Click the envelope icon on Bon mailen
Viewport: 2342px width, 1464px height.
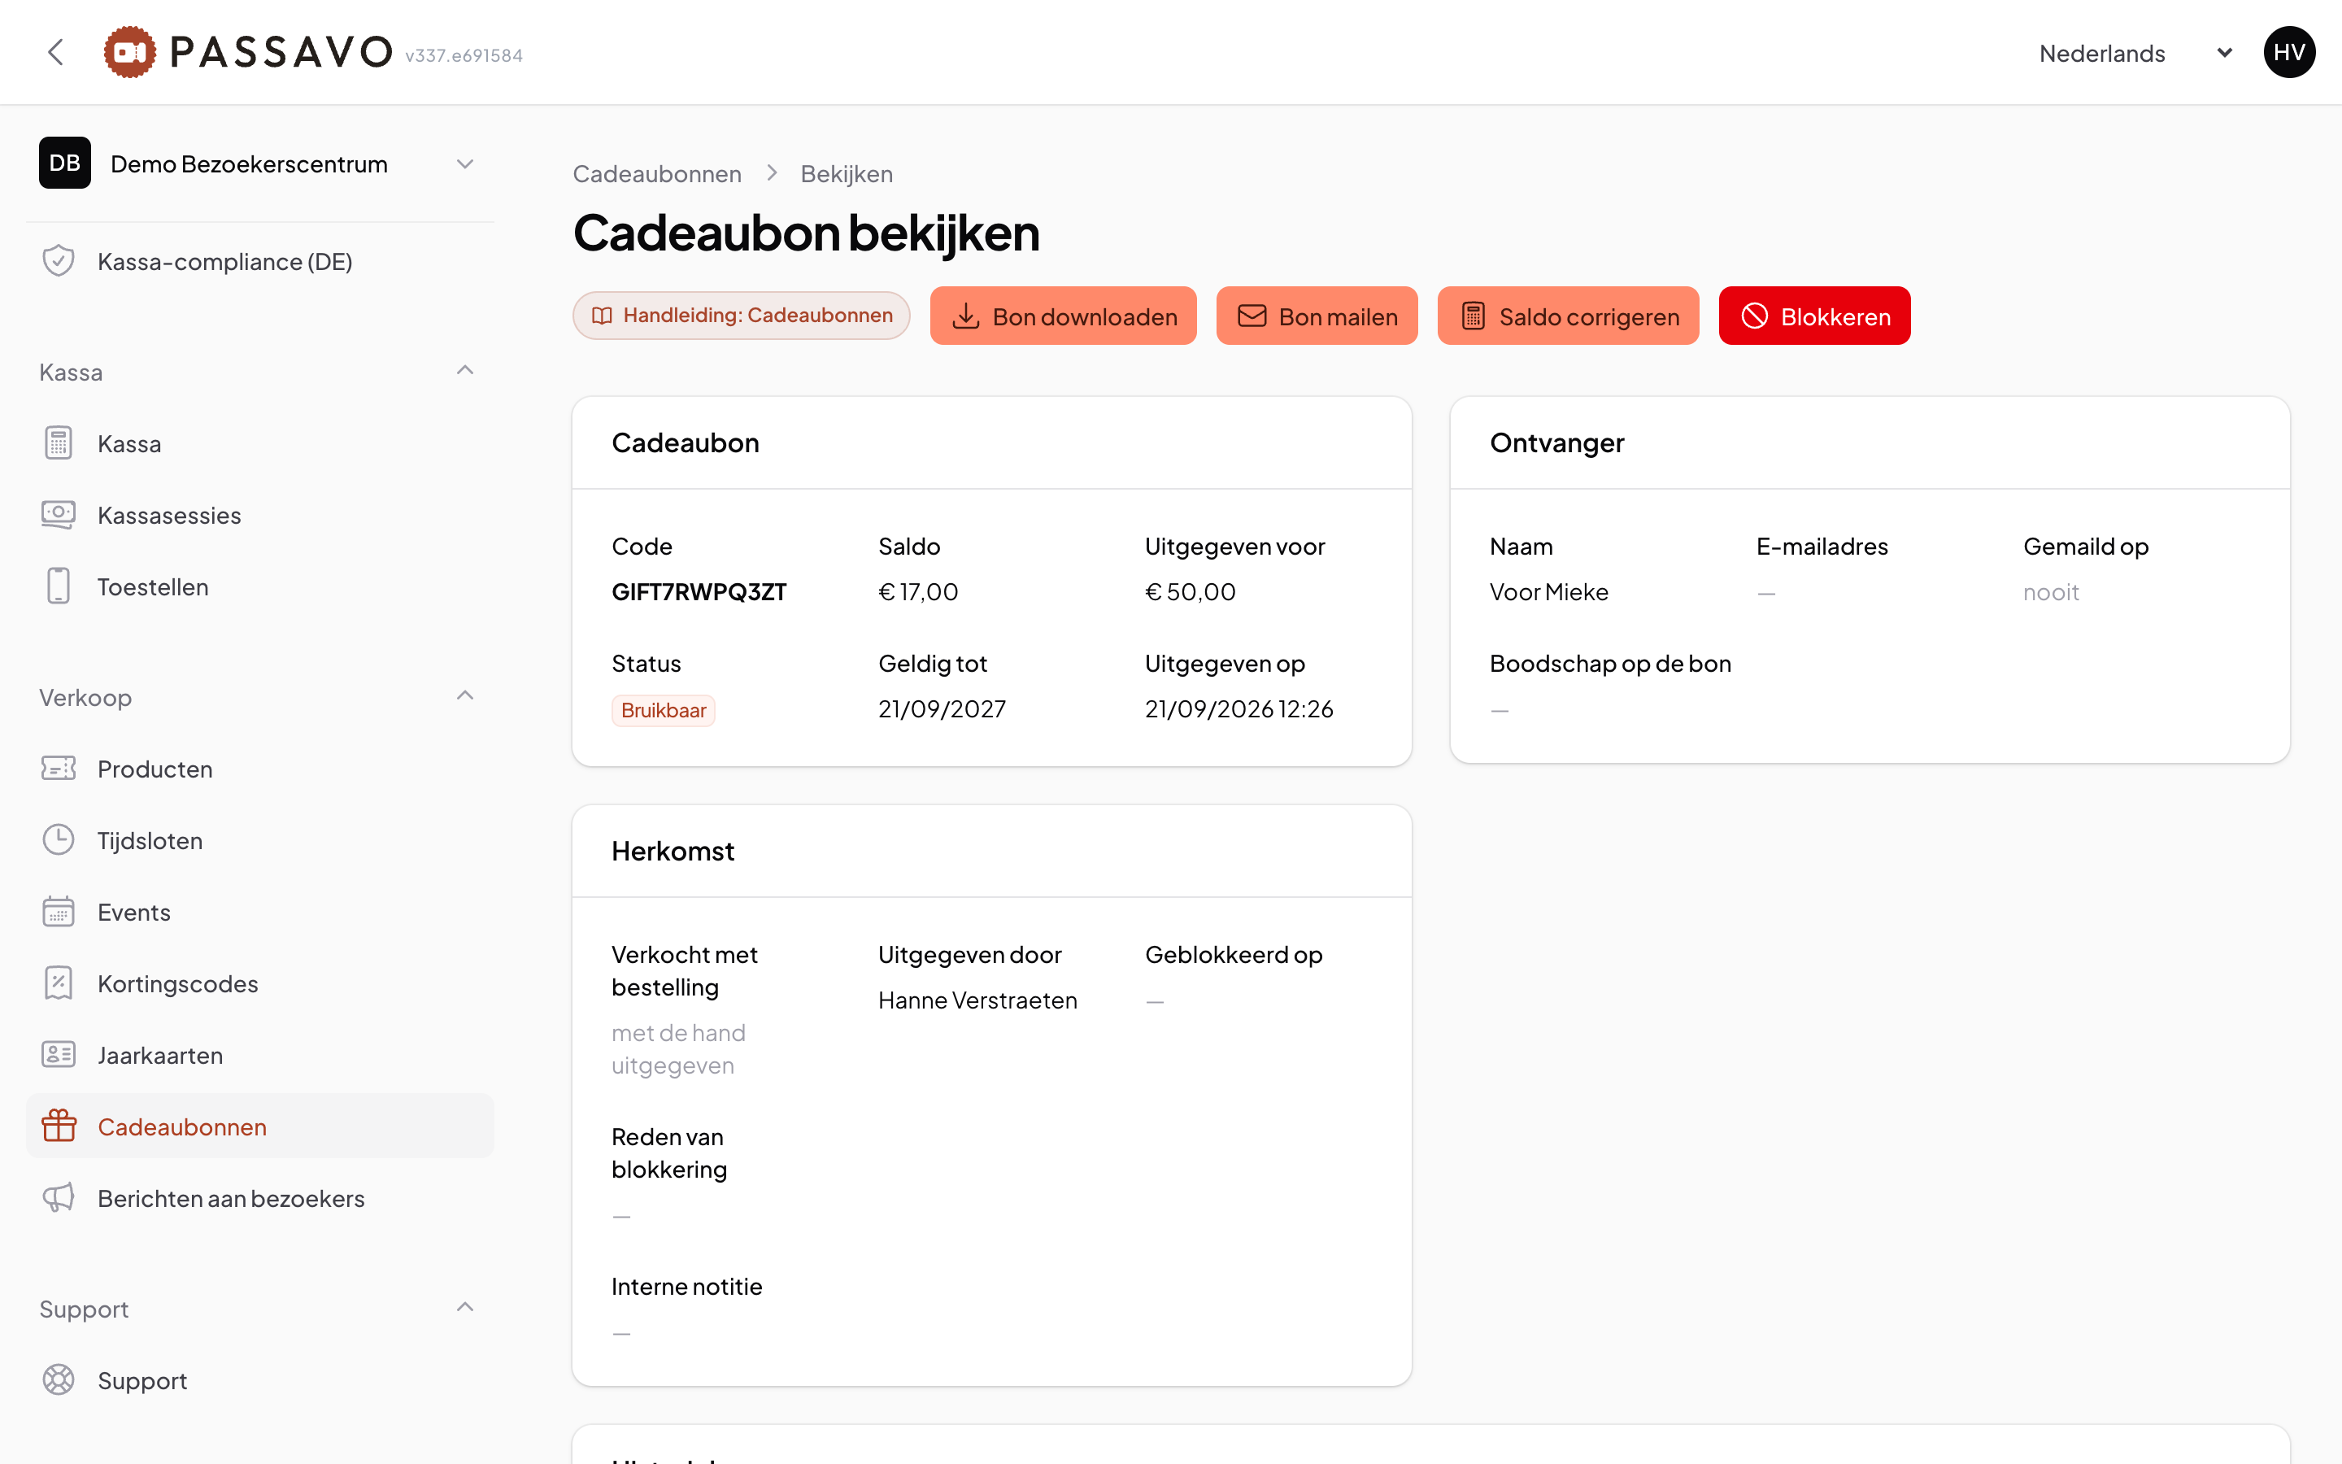1252,316
